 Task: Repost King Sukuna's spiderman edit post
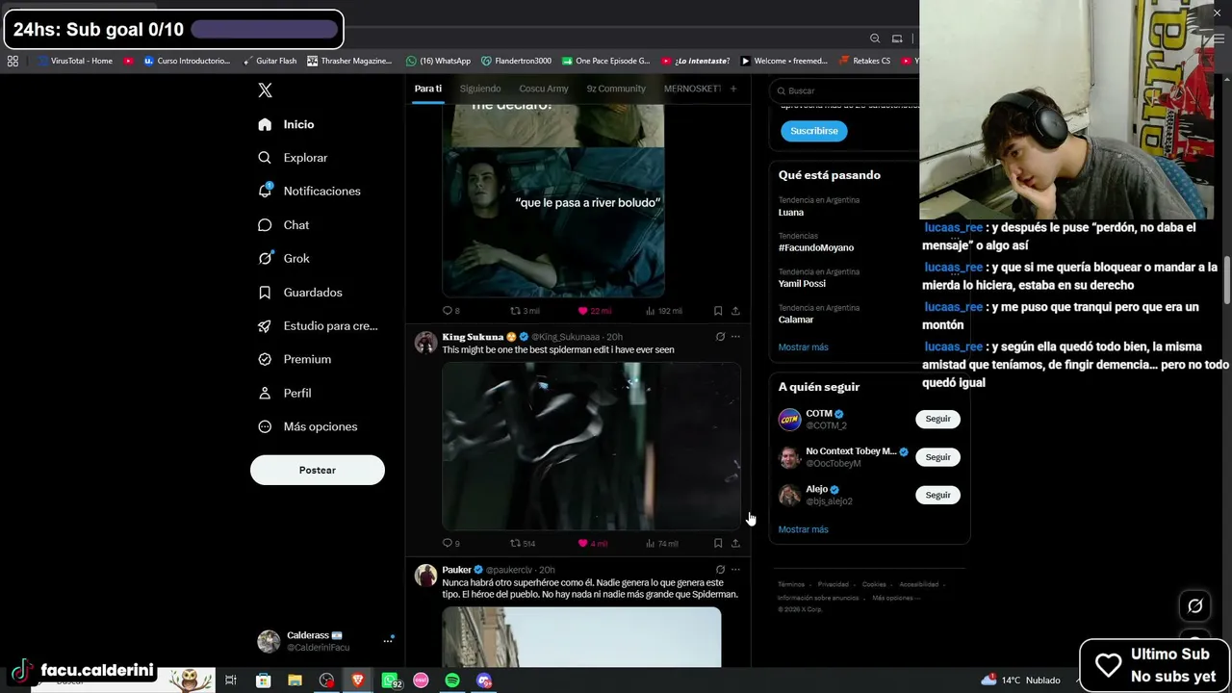[x=523, y=544]
